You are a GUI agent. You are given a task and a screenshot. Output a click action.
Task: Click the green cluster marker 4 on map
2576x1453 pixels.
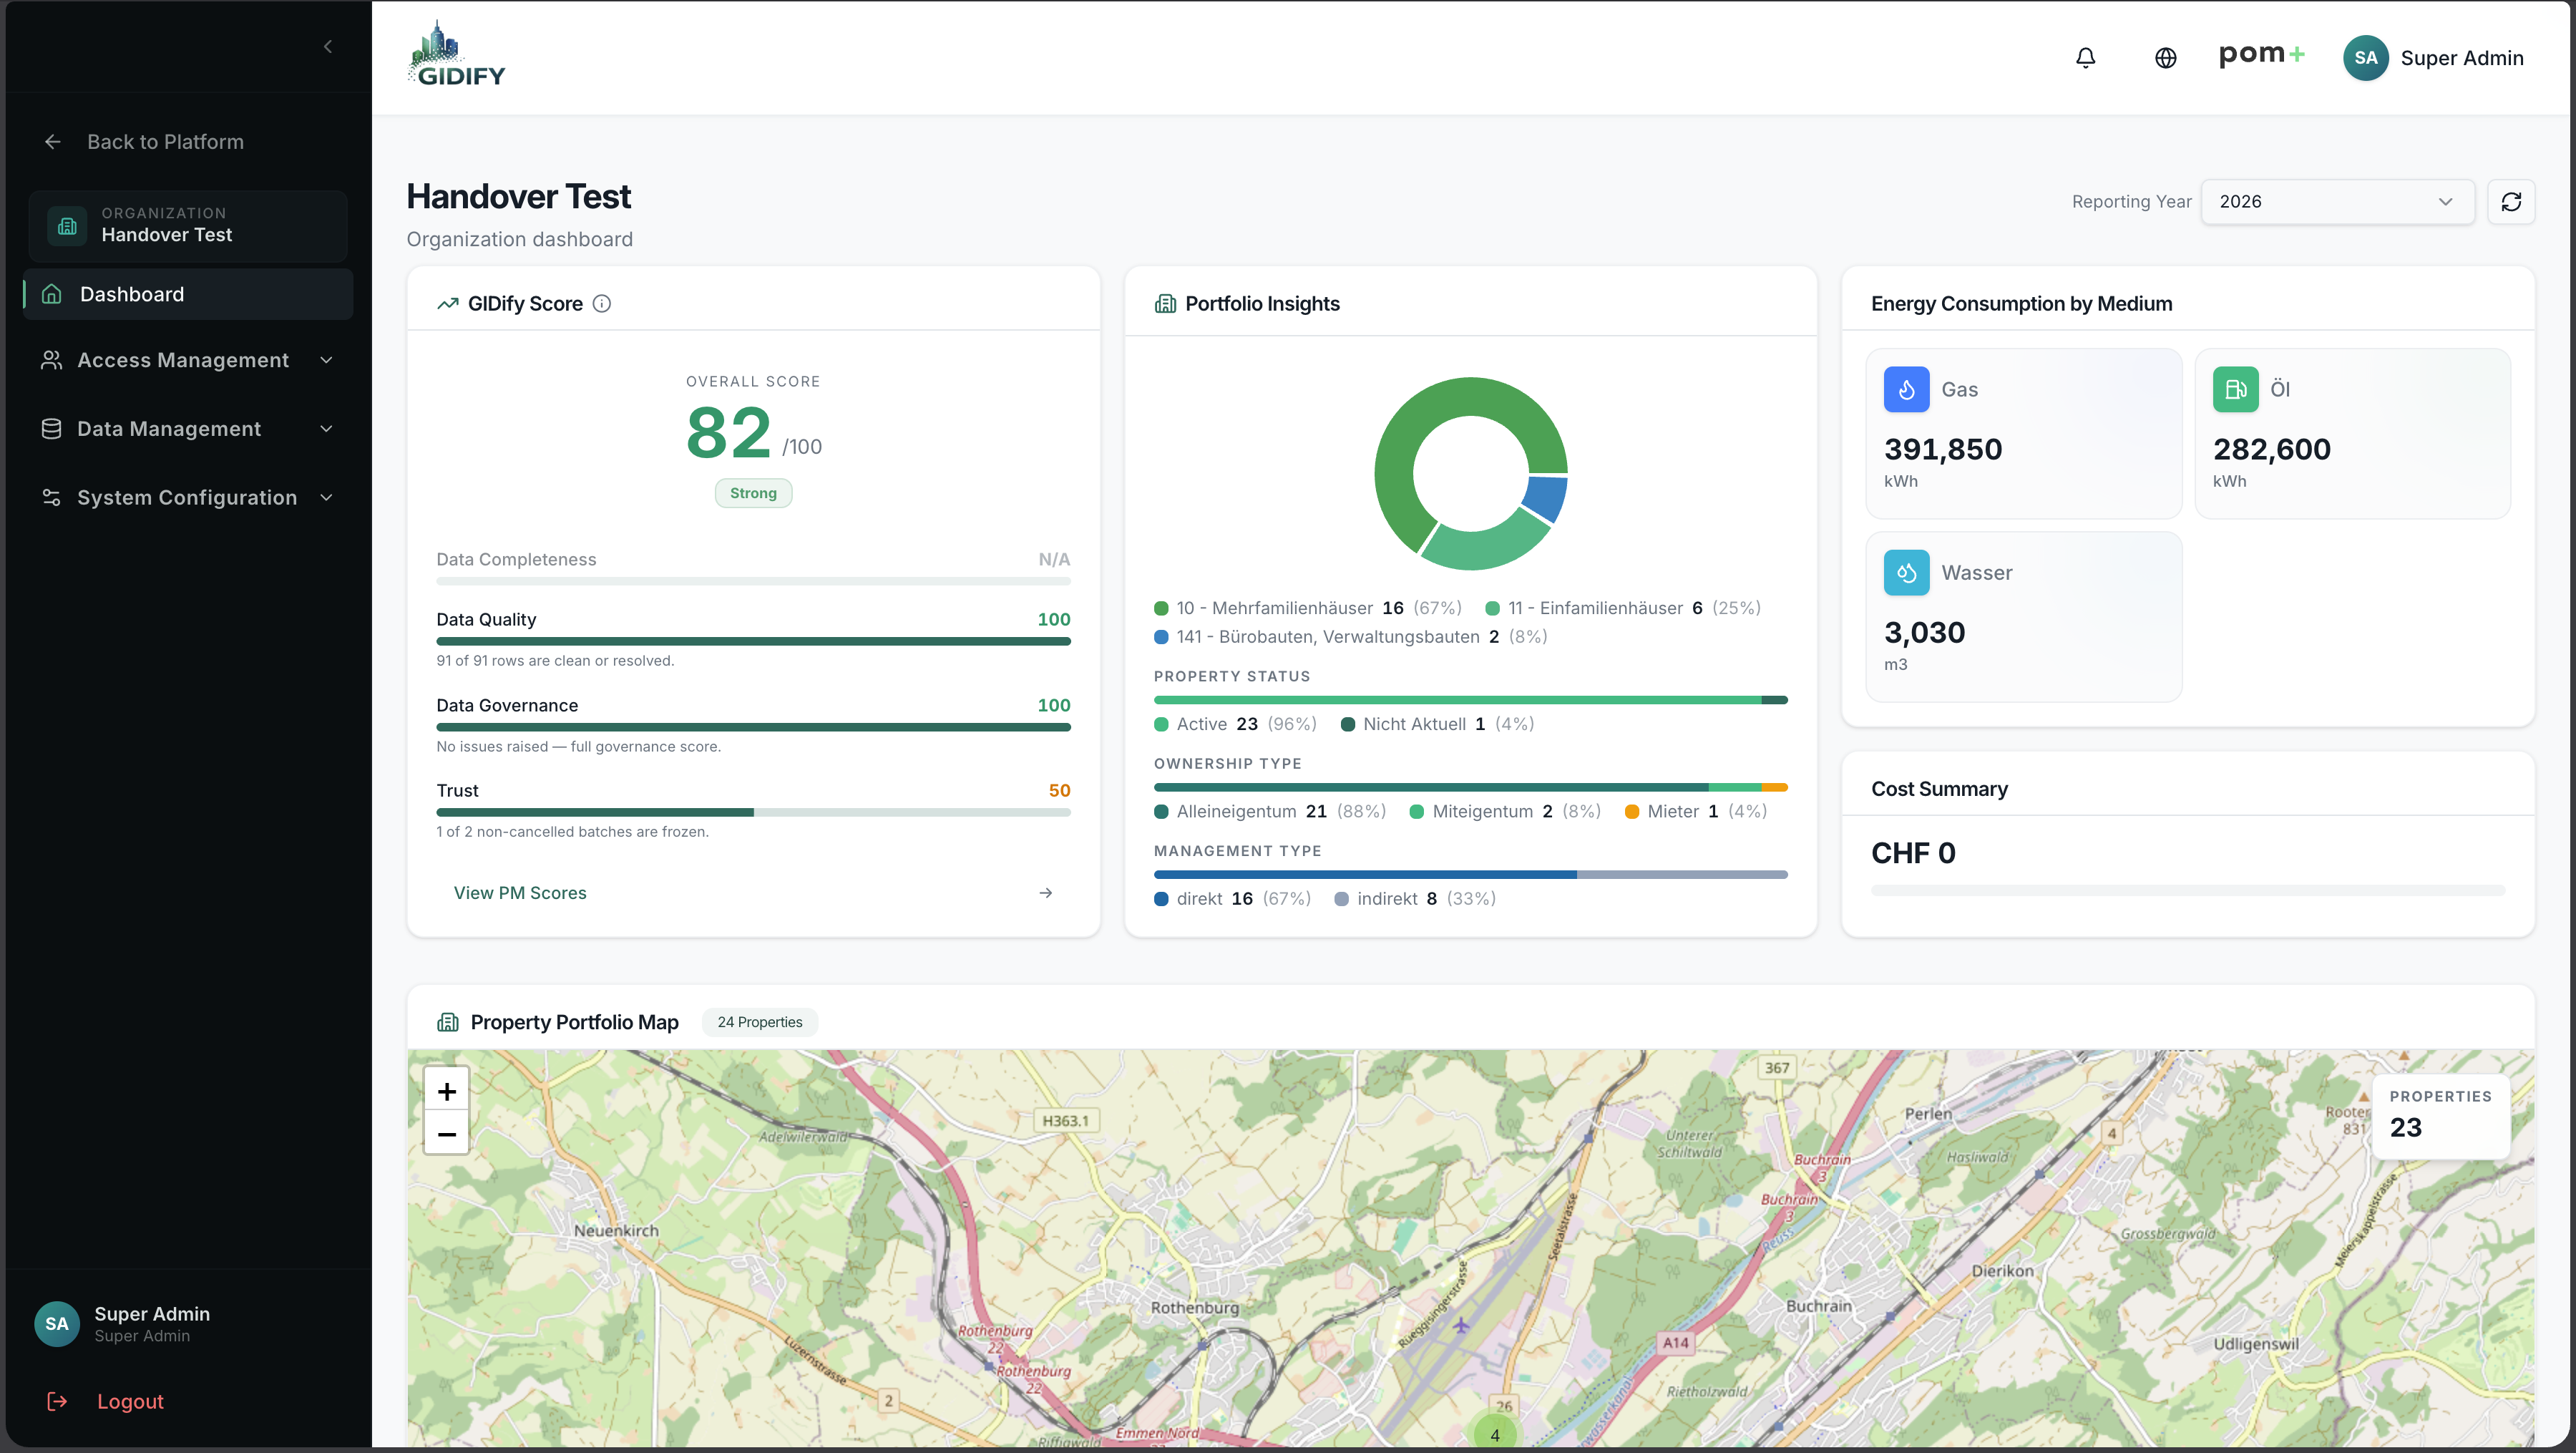click(1495, 1434)
